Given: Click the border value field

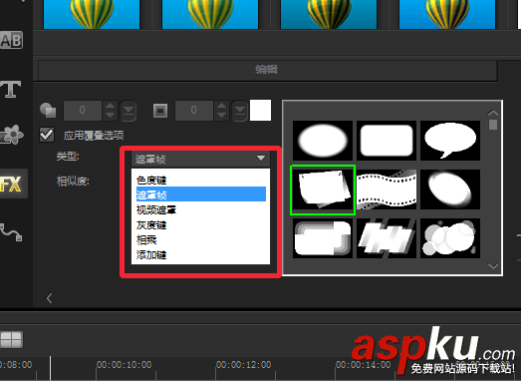Looking at the screenshot, I should (194, 111).
